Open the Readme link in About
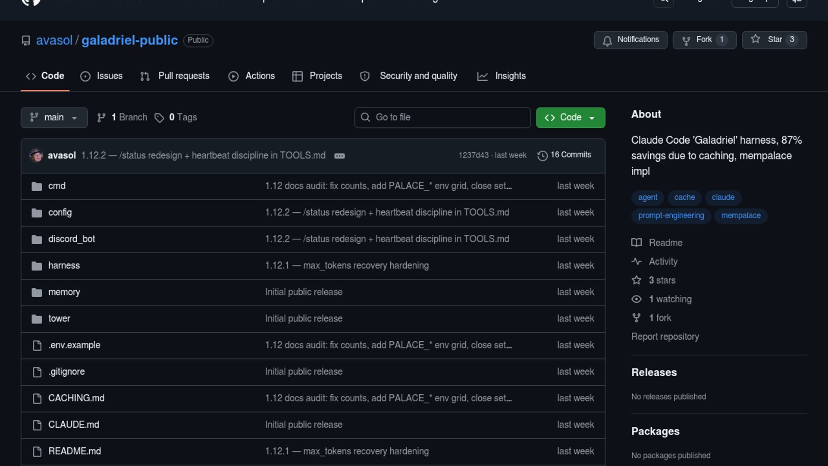828x466 pixels. (665, 242)
